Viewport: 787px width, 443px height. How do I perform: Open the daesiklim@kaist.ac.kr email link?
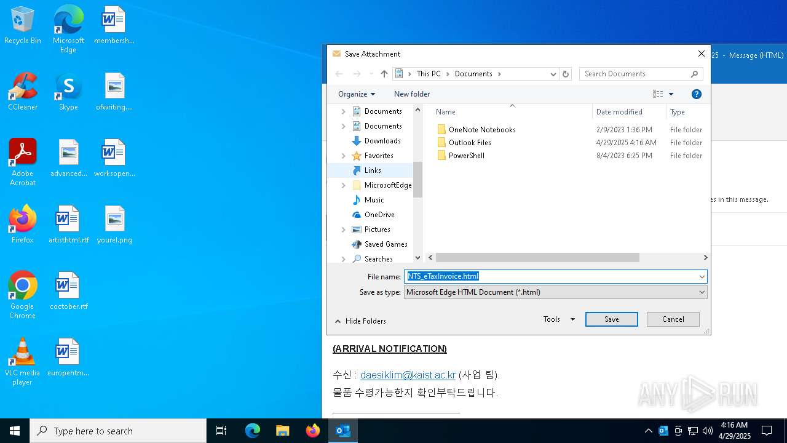(408, 375)
